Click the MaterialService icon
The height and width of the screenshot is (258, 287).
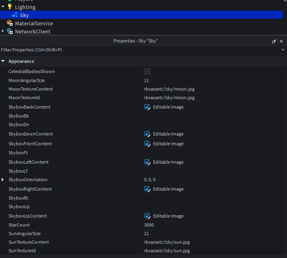pos(10,23)
